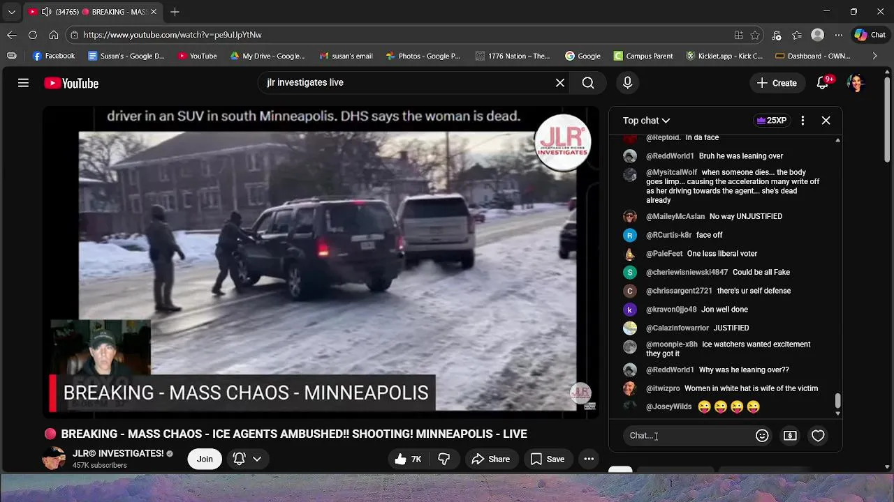Open the 25XP points badge

click(772, 121)
